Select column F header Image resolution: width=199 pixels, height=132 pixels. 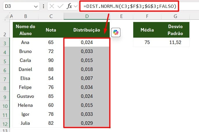click(147, 16)
